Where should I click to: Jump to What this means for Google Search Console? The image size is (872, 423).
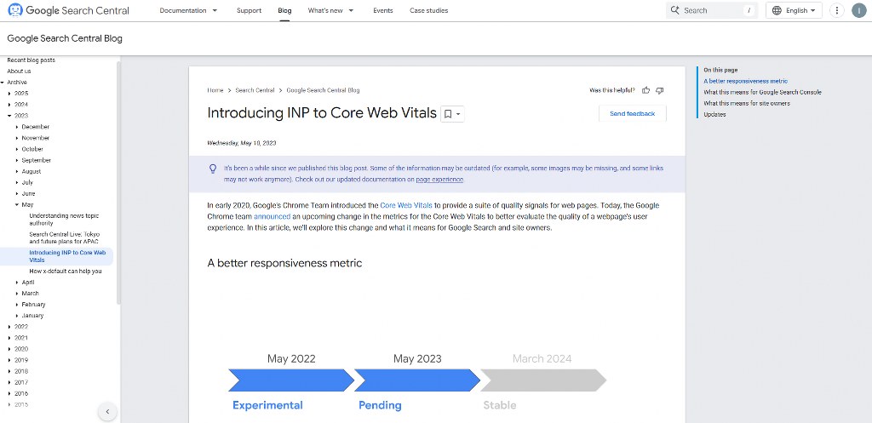click(762, 92)
